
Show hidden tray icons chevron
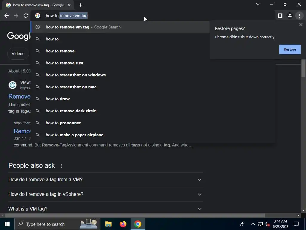253,224
